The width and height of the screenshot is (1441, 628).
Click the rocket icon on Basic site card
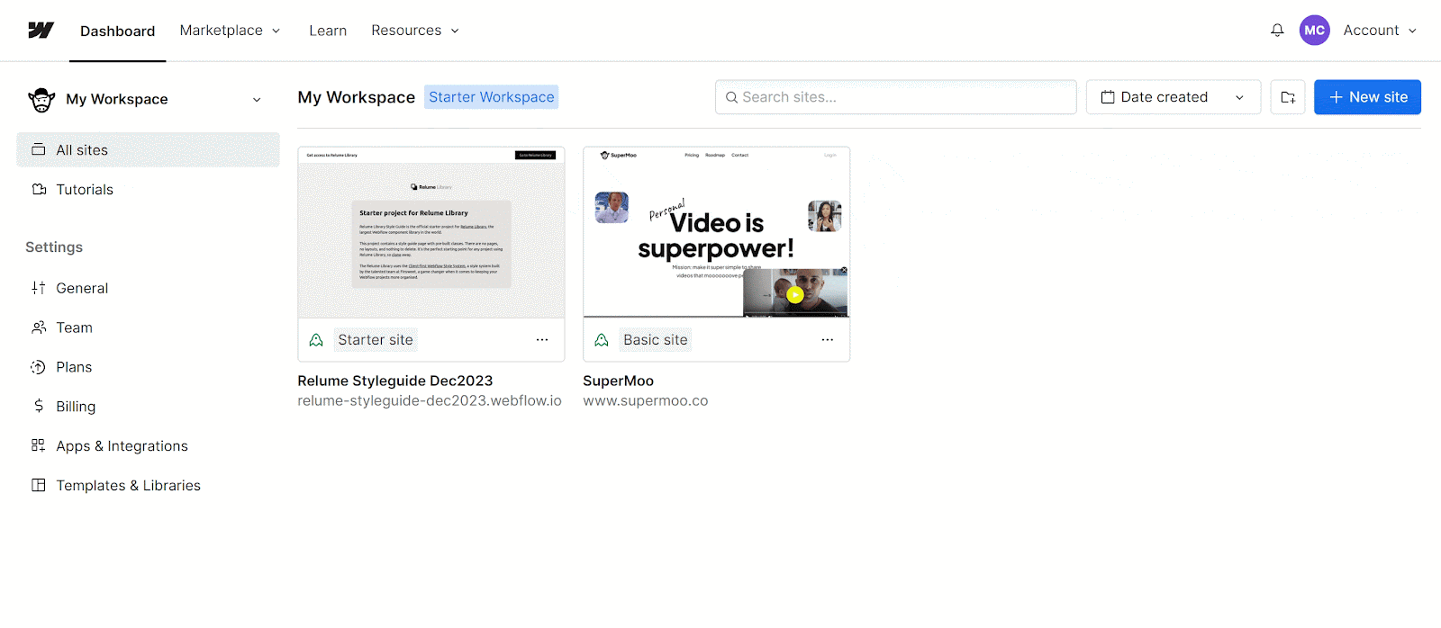point(602,340)
